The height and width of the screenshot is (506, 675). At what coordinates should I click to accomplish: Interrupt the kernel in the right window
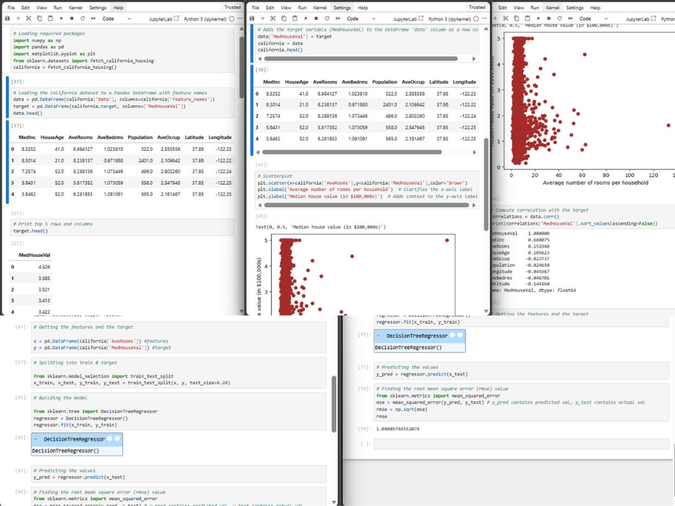(x=548, y=18)
